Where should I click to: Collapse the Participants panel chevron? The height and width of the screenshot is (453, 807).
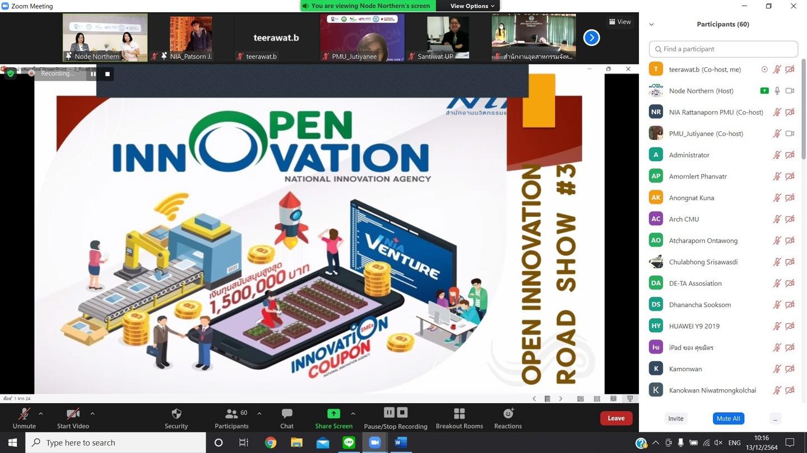pos(652,25)
